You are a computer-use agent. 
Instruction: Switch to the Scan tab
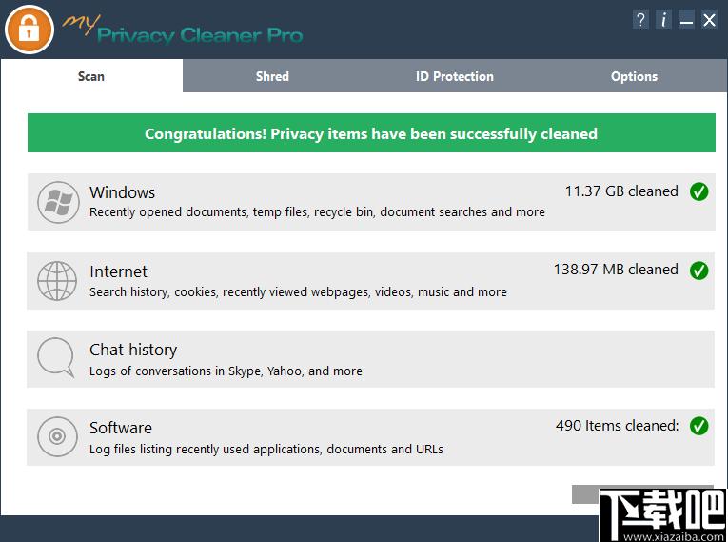(x=91, y=76)
